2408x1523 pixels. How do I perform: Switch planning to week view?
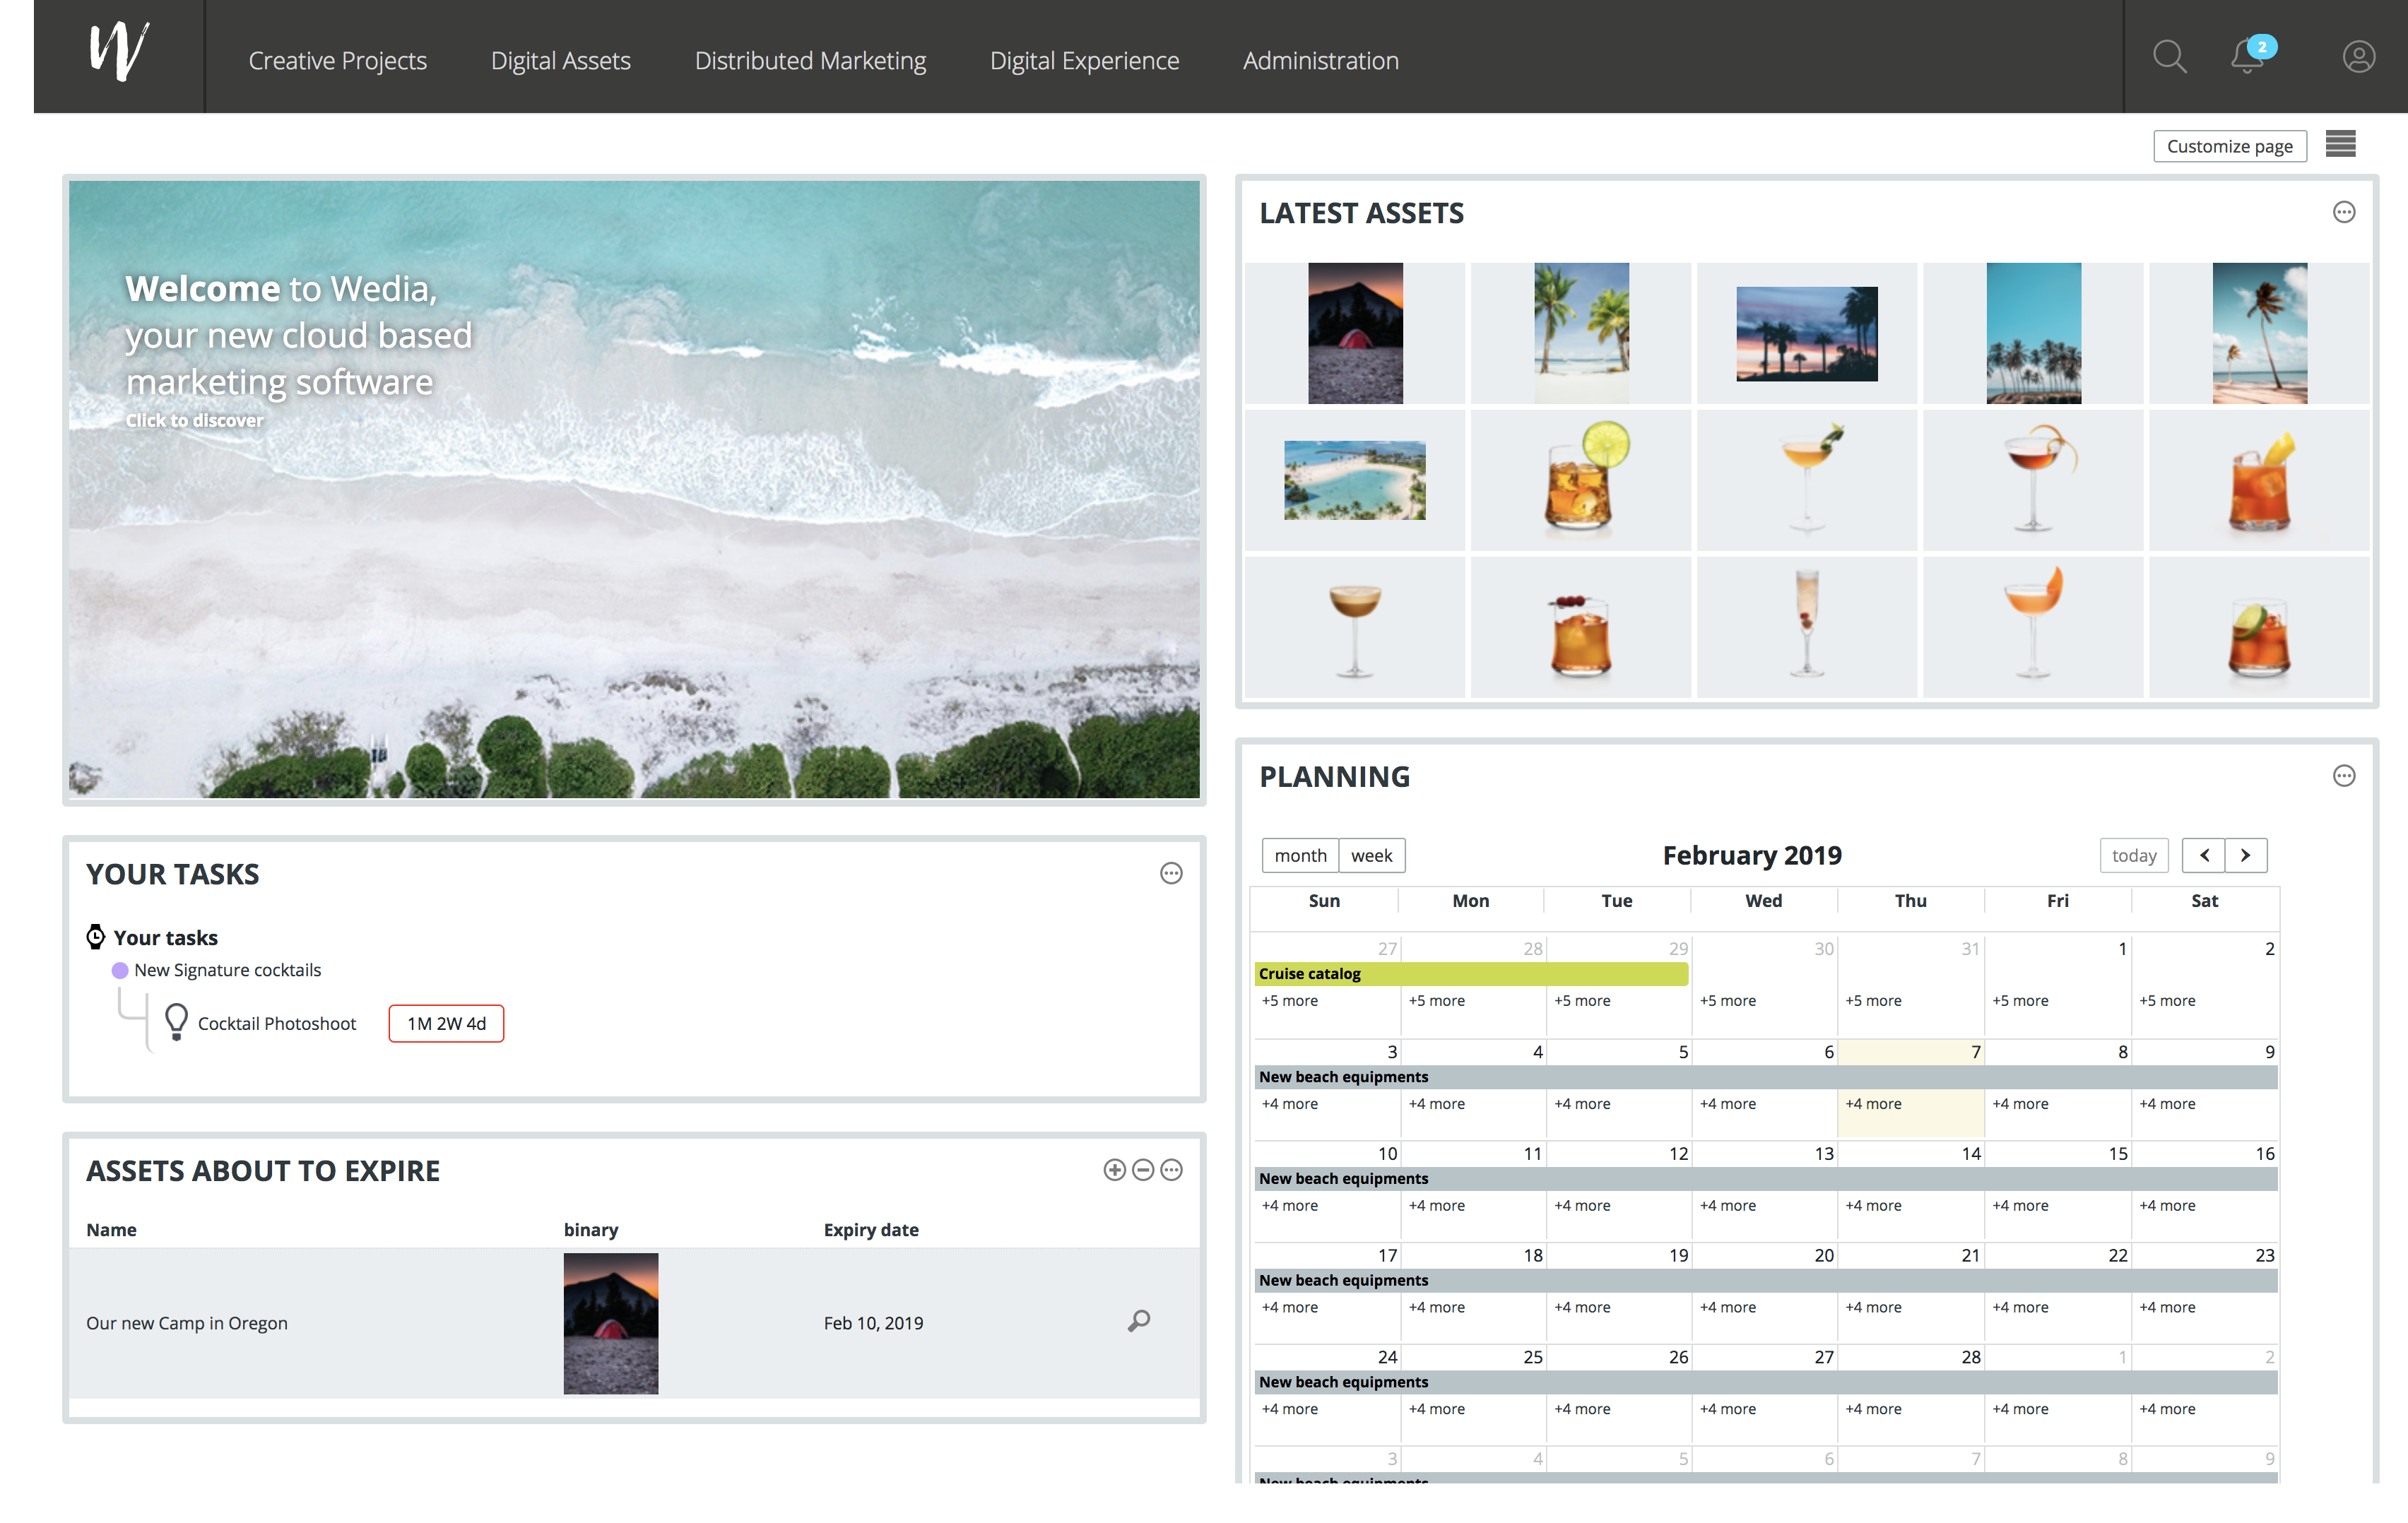point(1371,855)
